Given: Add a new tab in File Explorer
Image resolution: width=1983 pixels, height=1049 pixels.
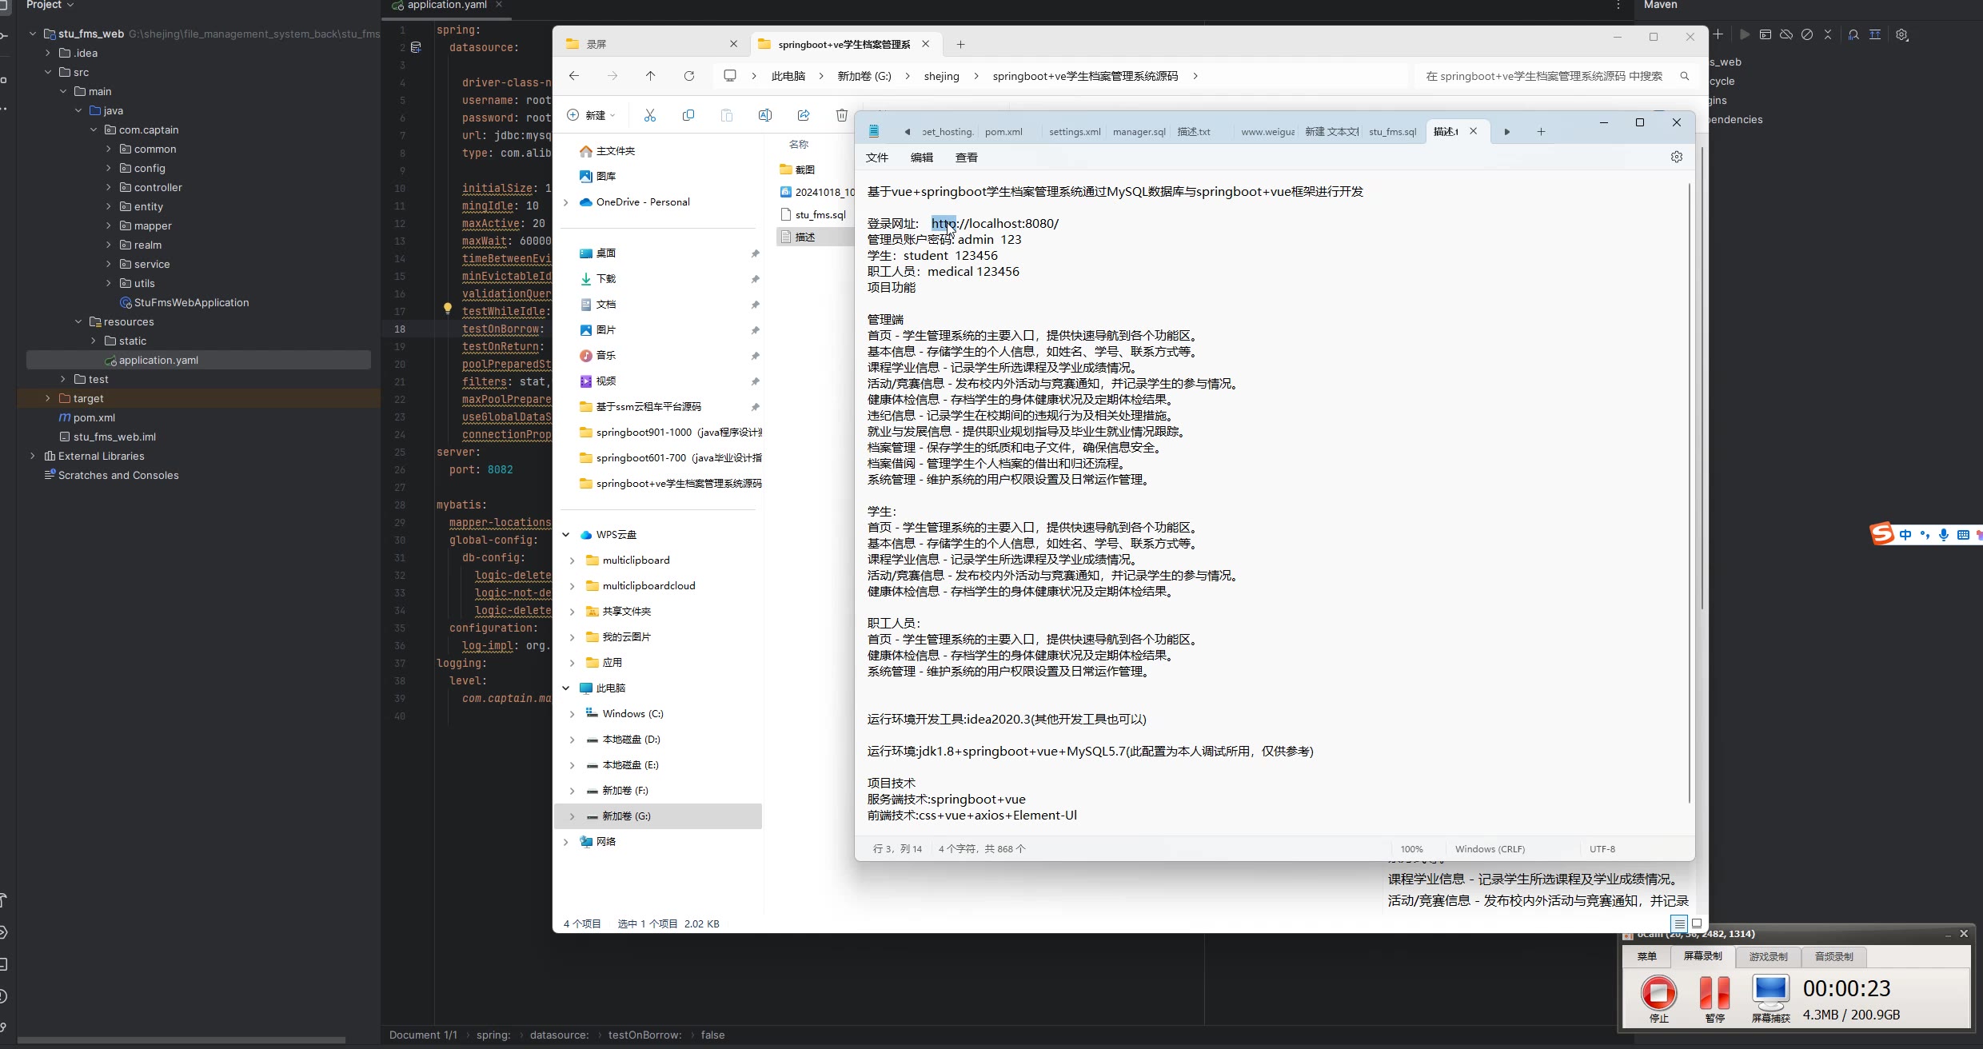Looking at the screenshot, I should (x=960, y=45).
